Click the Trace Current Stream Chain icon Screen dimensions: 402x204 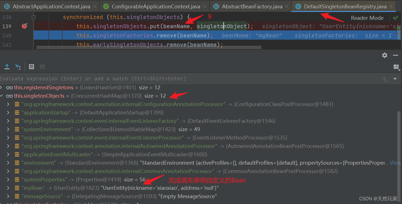[x=42, y=66]
